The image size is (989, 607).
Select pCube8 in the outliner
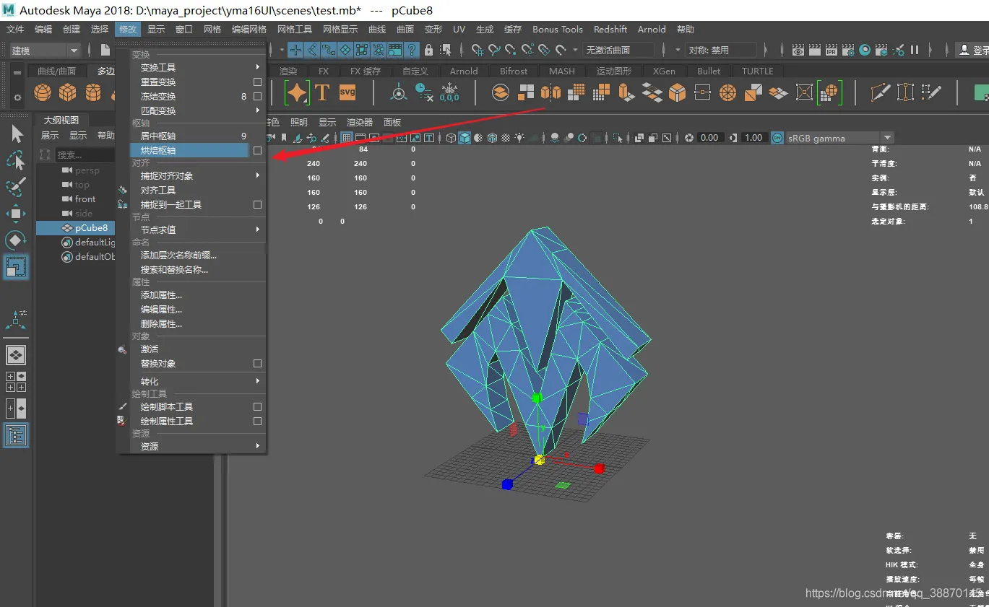[x=91, y=228]
